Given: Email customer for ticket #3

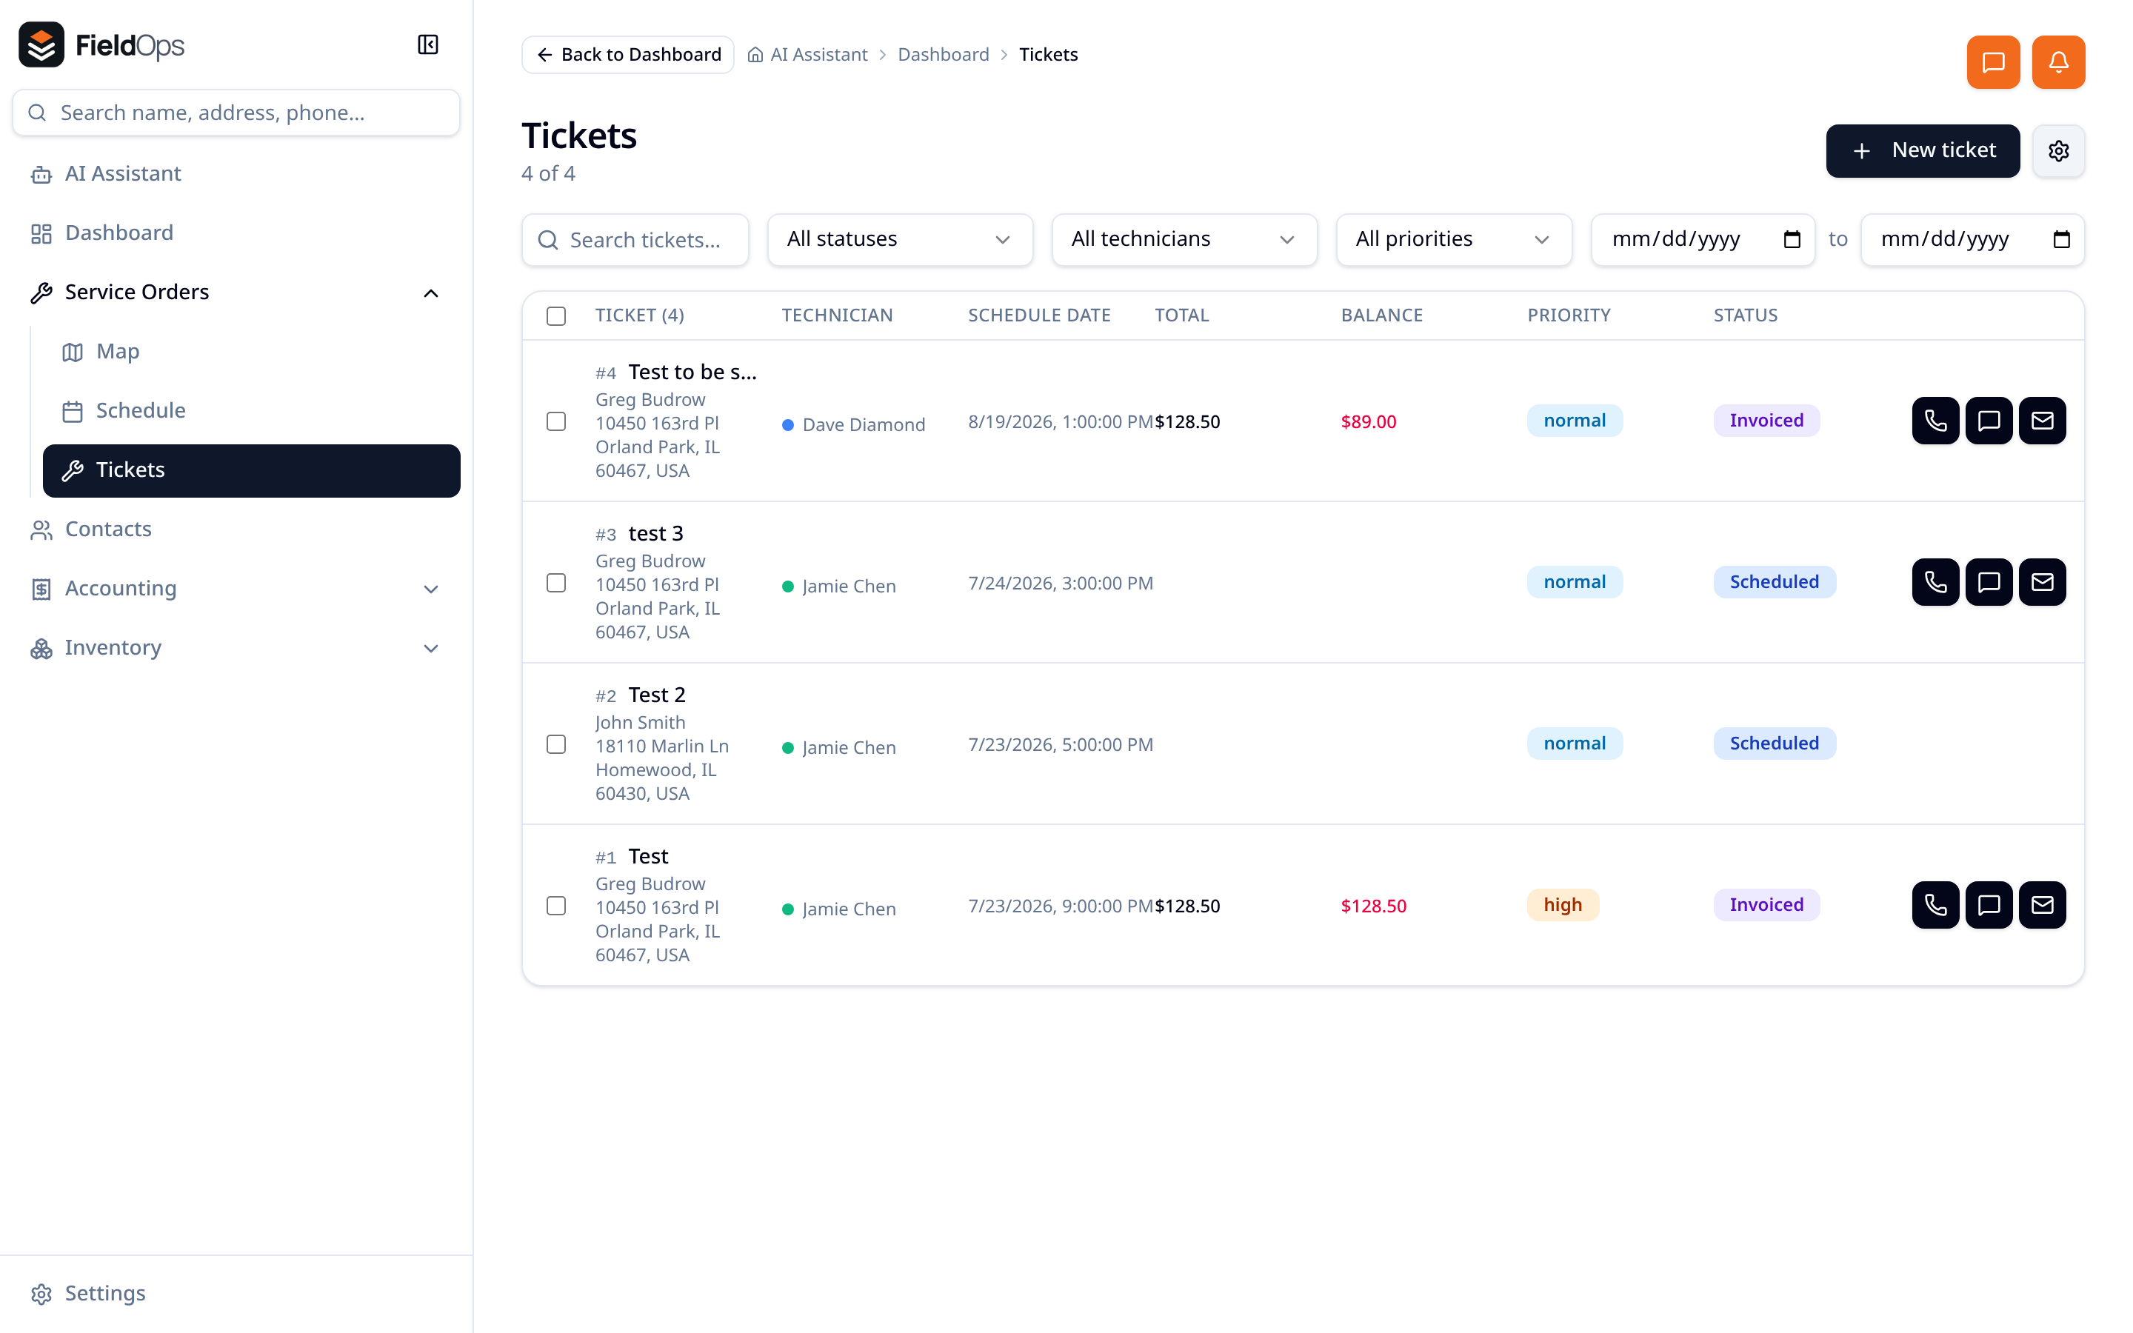Looking at the screenshot, I should (x=2042, y=582).
